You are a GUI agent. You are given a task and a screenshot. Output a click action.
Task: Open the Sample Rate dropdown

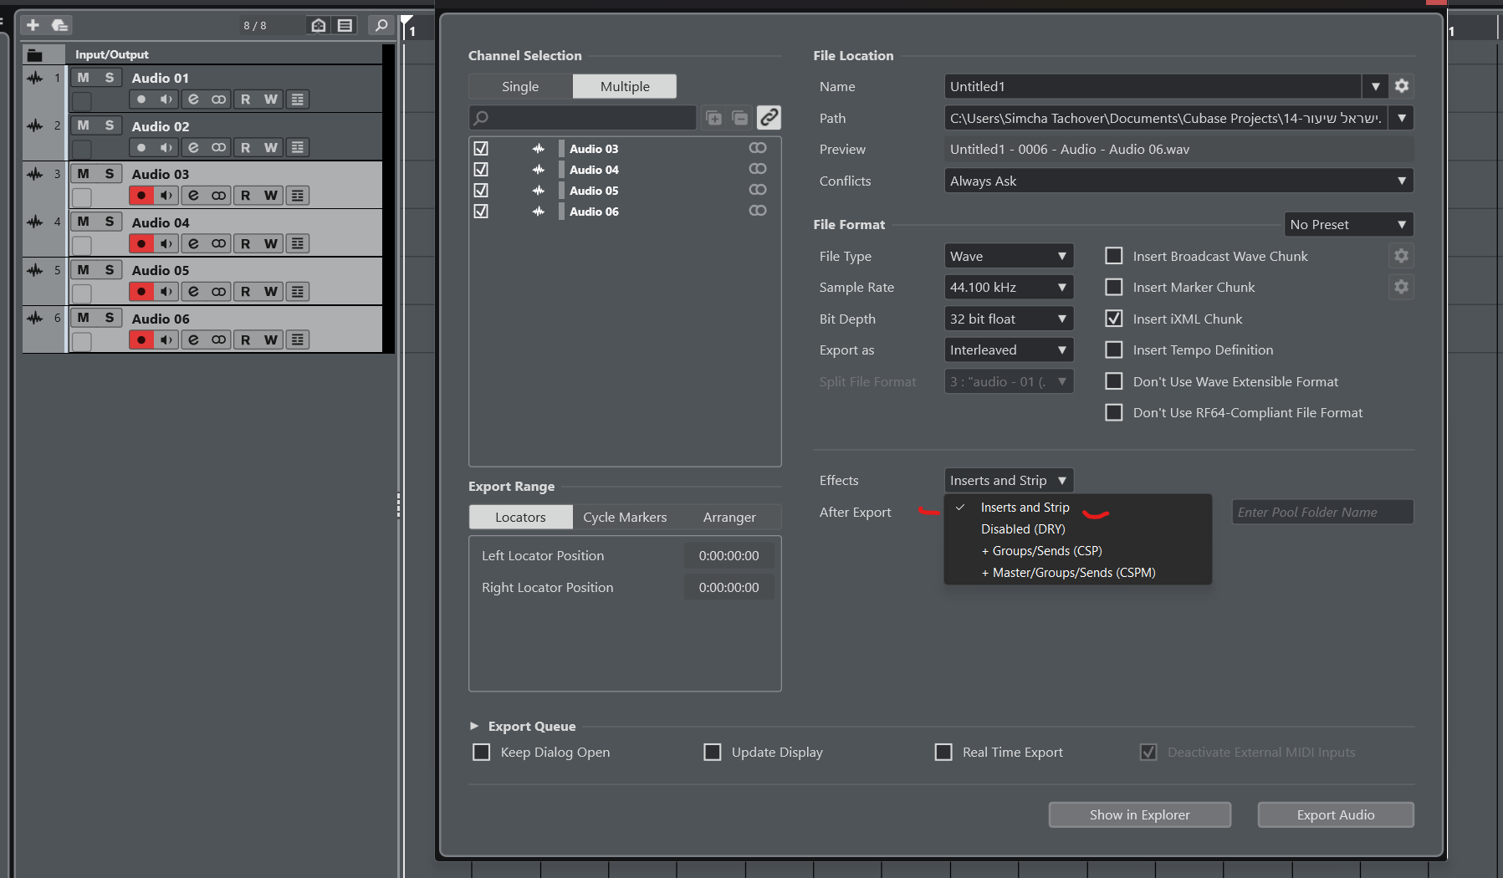1009,287
